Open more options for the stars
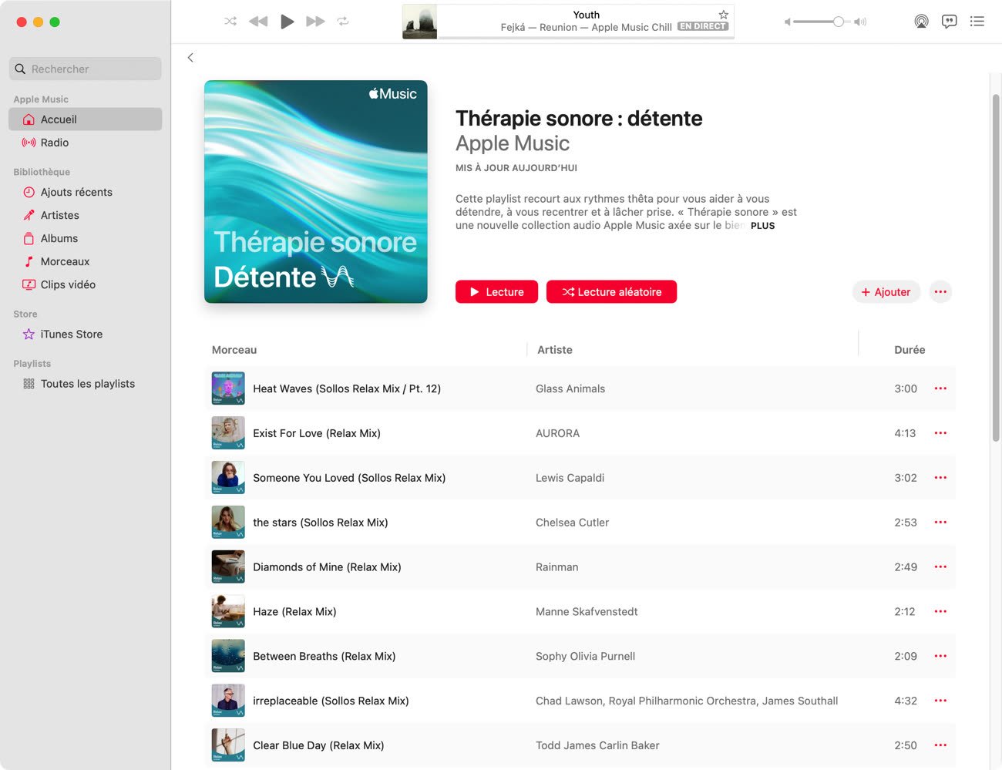 (940, 523)
